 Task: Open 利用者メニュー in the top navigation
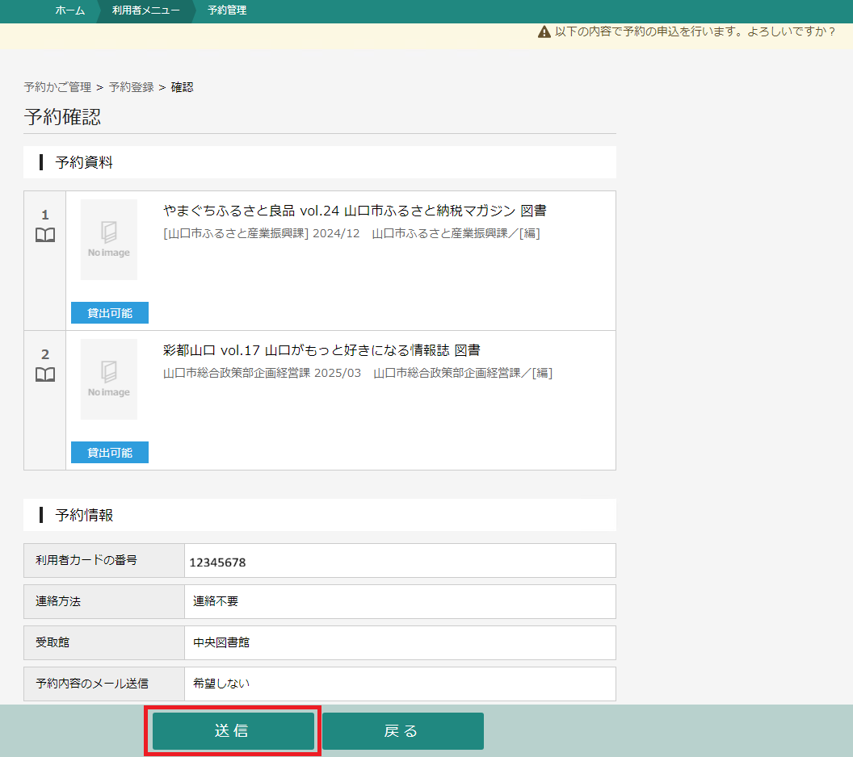[x=145, y=10]
